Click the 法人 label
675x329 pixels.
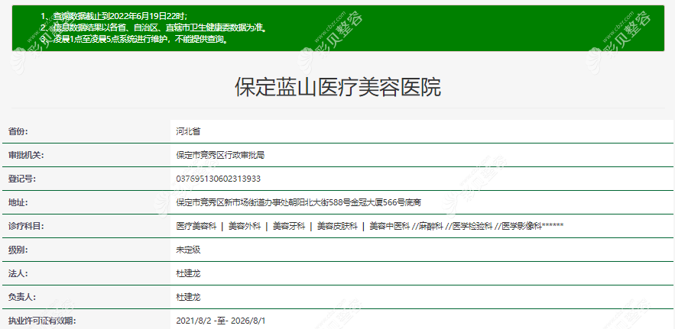point(18,273)
